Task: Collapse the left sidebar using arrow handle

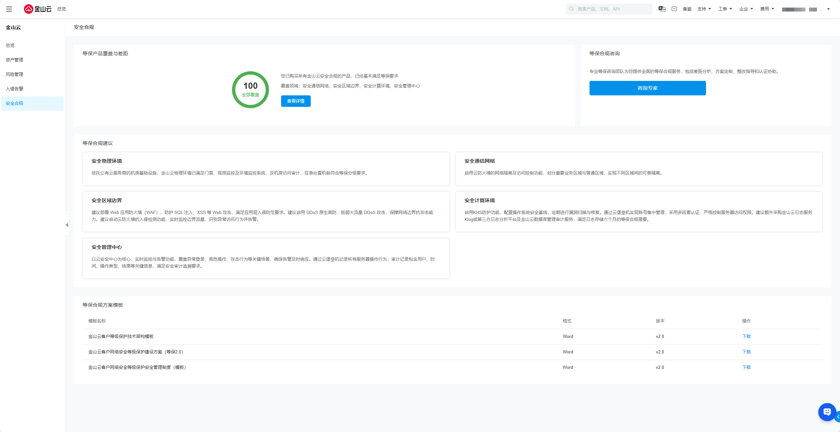Action: [67, 225]
